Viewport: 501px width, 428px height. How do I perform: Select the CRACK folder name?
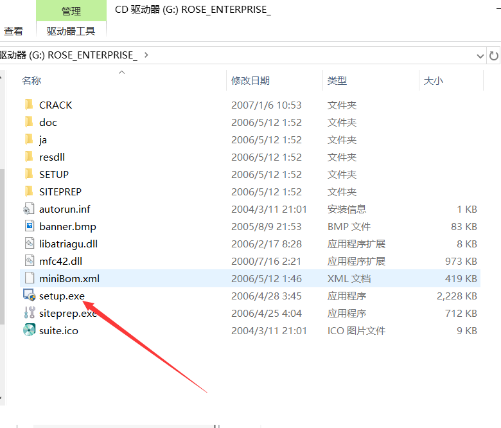[x=56, y=105]
